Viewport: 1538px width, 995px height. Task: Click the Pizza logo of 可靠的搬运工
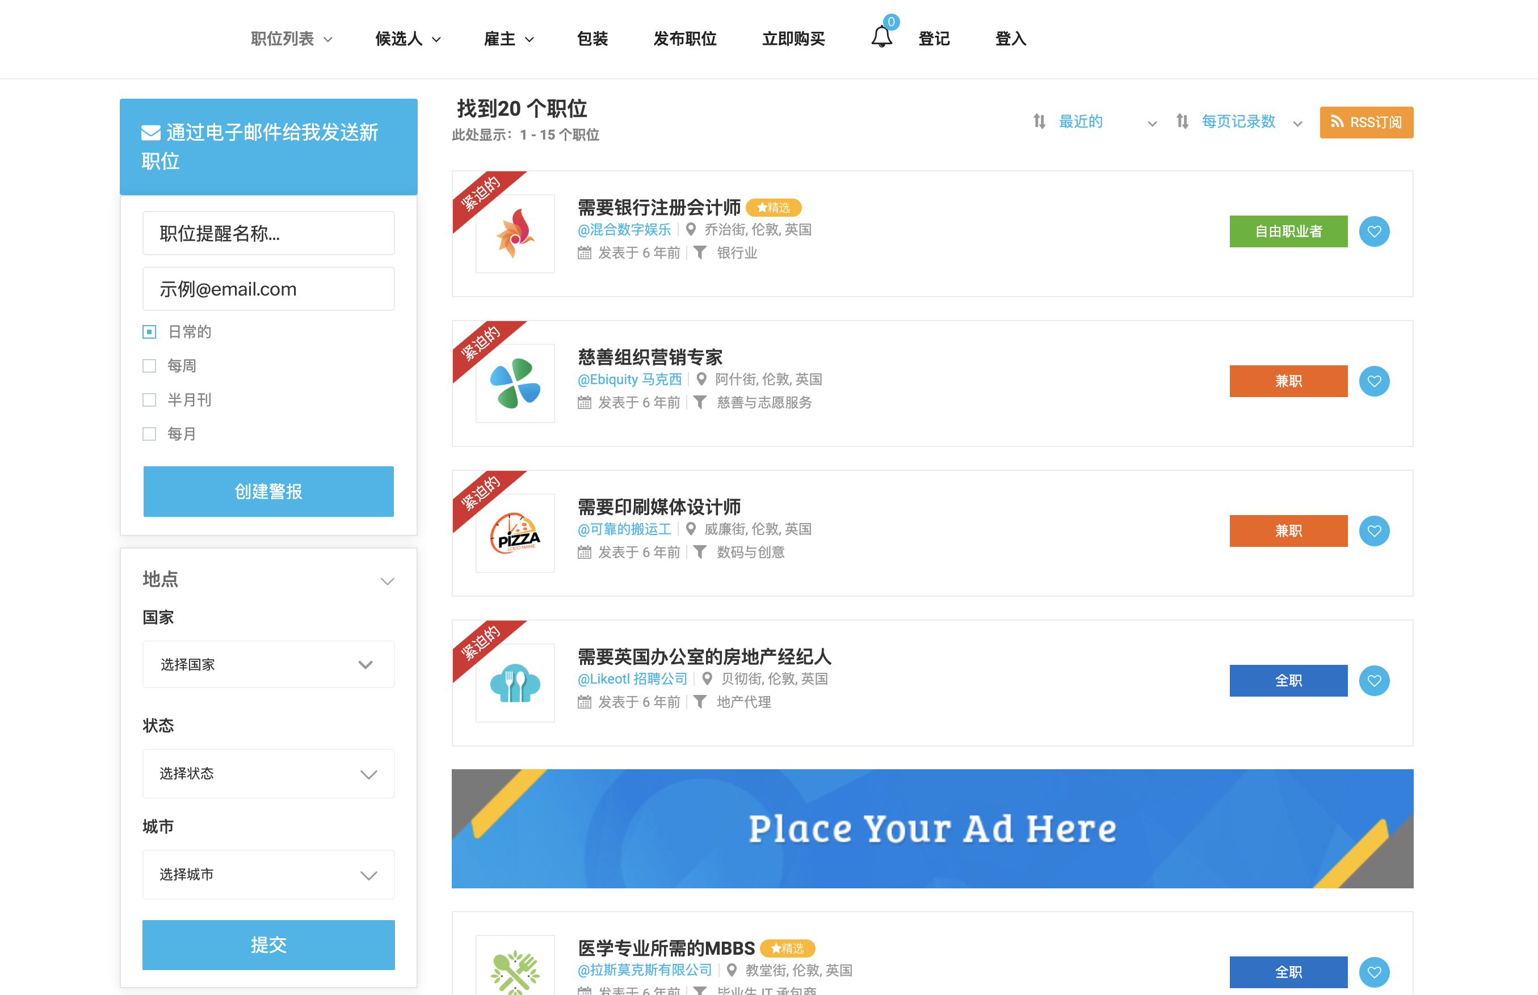tap(515, 534)
